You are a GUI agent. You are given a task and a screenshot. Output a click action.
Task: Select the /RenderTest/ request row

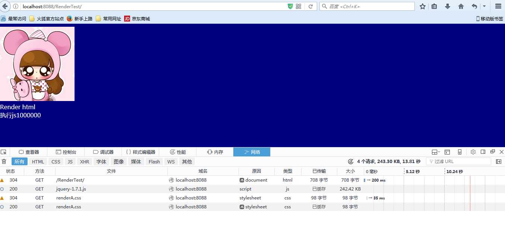[x=252, y=180]
